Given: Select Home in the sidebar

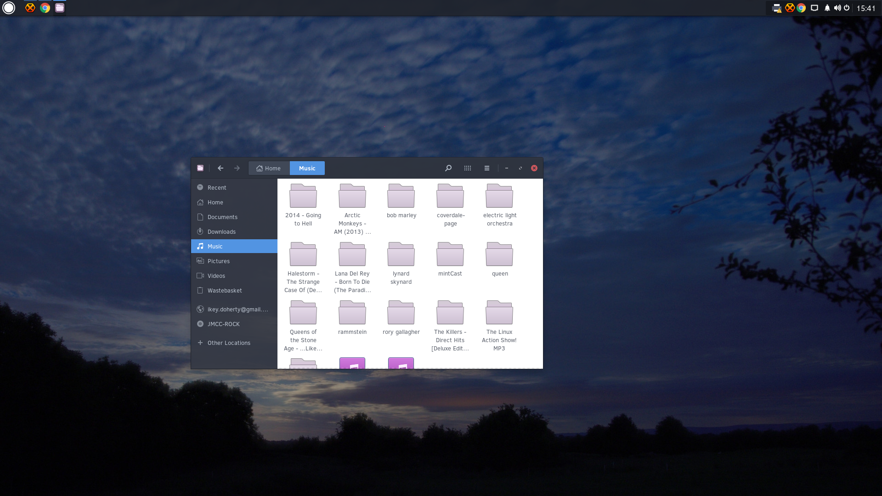Looking at the screenshot, I should tap(234, 202).
